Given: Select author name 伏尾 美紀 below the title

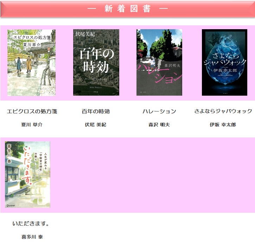Looking at the screenshot, I should click(96, 125).
